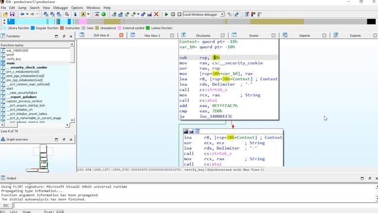Switch to the IDA View-A tab
The width and height of the screenshot is (378, 213).
pyautogui.click(x=101, y=35)
